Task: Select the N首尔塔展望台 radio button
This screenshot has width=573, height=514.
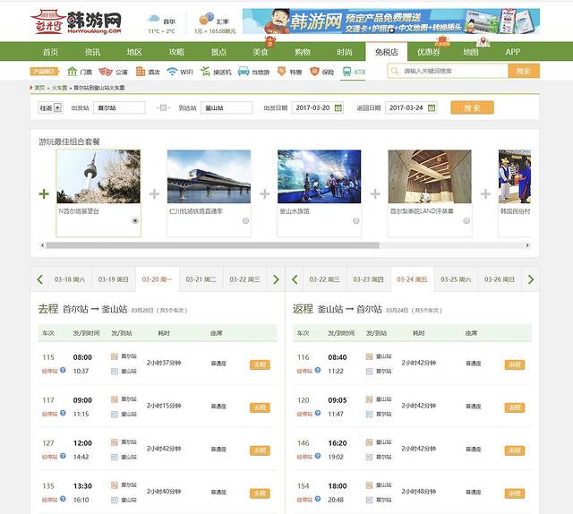Action: 135,220
